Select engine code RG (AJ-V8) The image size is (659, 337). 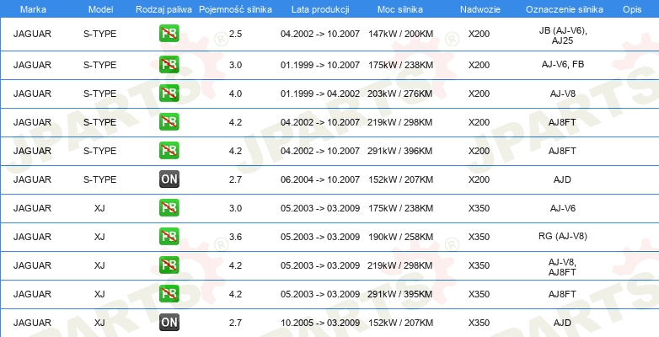[x=562, y=237]
